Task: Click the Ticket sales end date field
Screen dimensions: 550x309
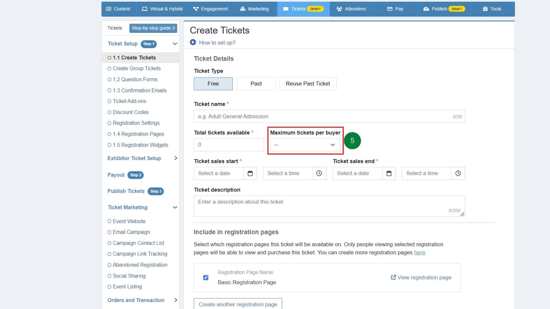Action: point(357,173)
